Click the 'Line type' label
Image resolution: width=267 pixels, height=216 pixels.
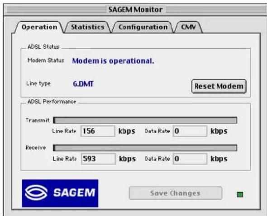coord(38,83)
